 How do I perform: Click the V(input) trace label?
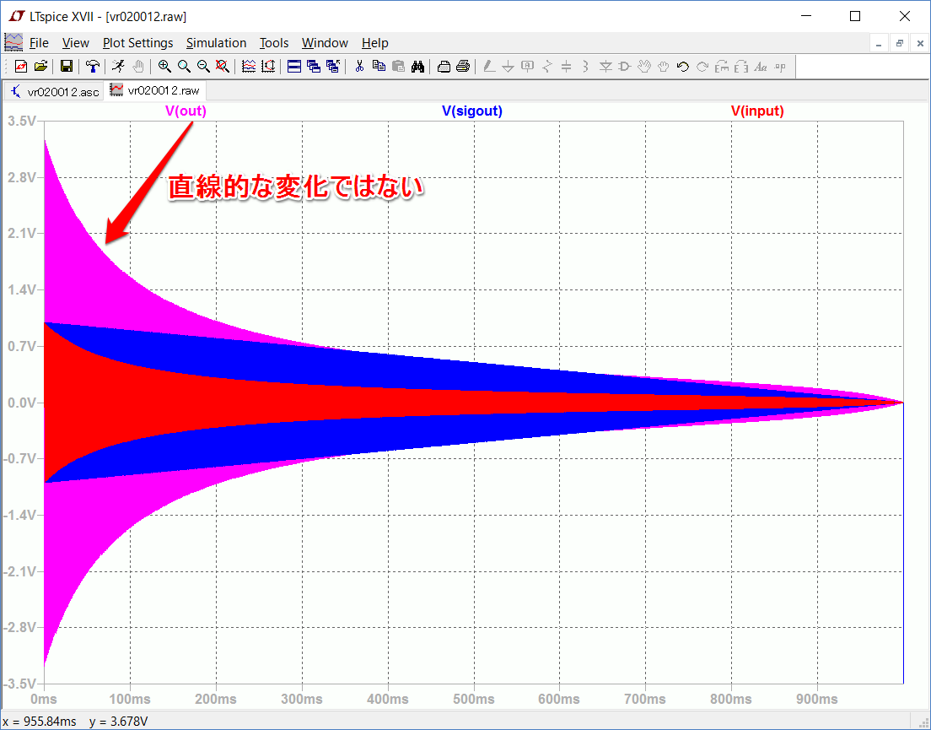(x=756, y=111)
